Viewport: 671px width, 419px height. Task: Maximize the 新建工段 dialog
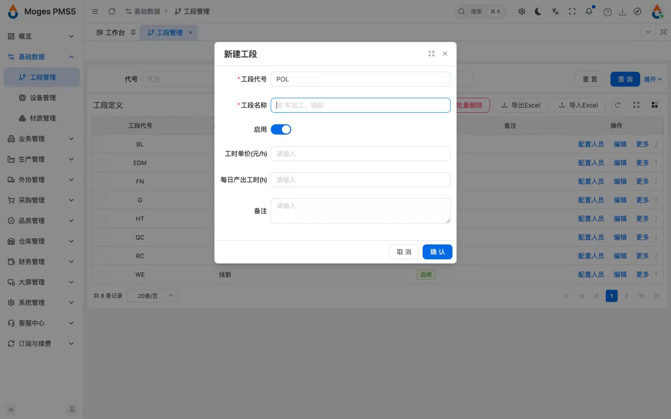coord(431,54)
